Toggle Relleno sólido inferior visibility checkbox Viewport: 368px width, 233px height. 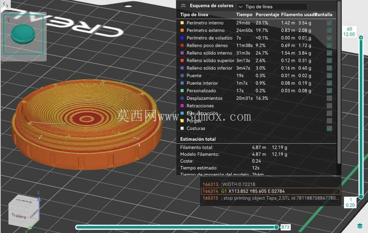[x=329, y=68]
